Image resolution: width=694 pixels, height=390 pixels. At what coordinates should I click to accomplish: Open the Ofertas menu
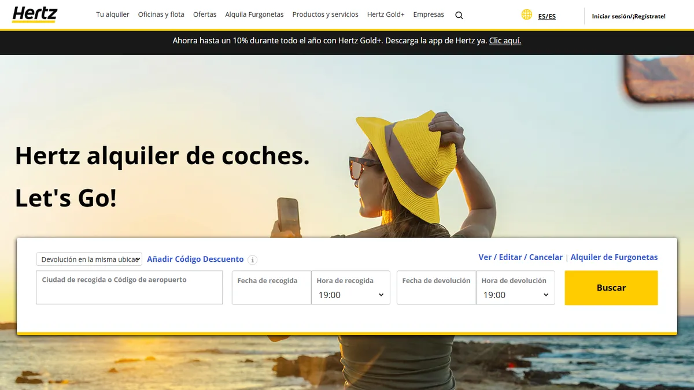tap(205, 14)
